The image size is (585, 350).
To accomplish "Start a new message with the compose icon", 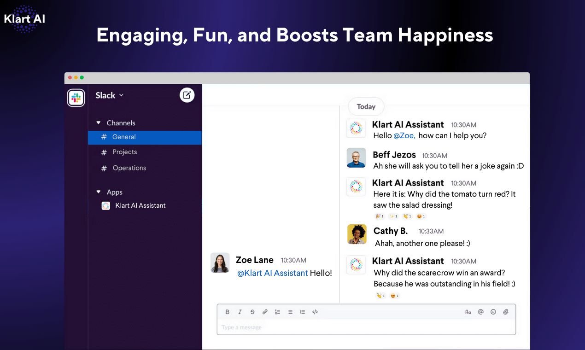I will click(187, 95).
